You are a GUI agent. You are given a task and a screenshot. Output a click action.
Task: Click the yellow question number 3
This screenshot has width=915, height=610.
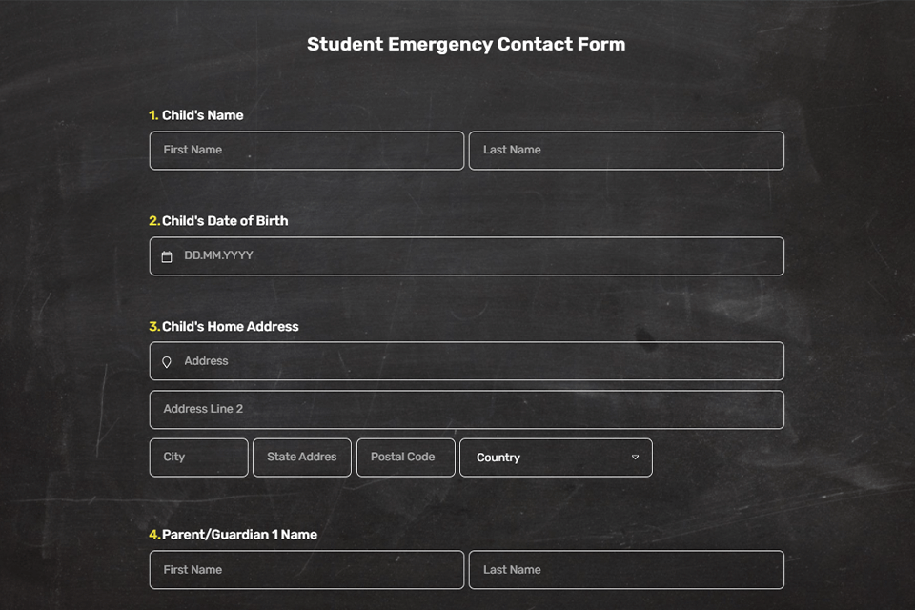tap(153, 326)
